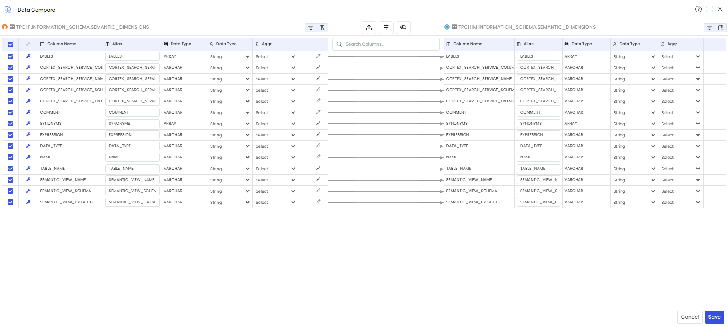728x327 pixels.
Task: Open right String dropdown for LABELS row
Action: pyautogui.click(x=634, y=56)
